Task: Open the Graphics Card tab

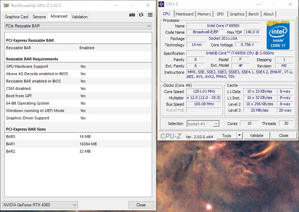Action: click(x=16, y=17)
